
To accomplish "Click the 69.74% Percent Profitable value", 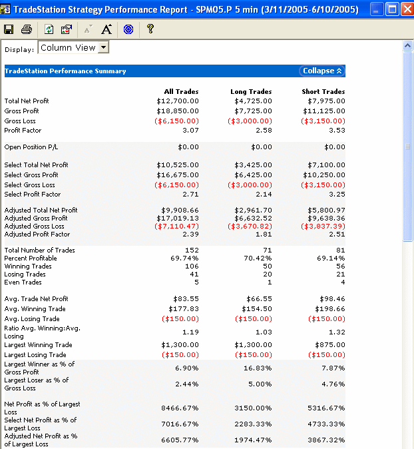I will tap(184, 258).
